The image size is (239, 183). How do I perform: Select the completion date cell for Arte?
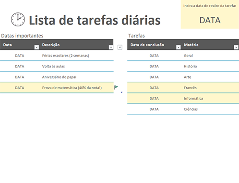154,77
